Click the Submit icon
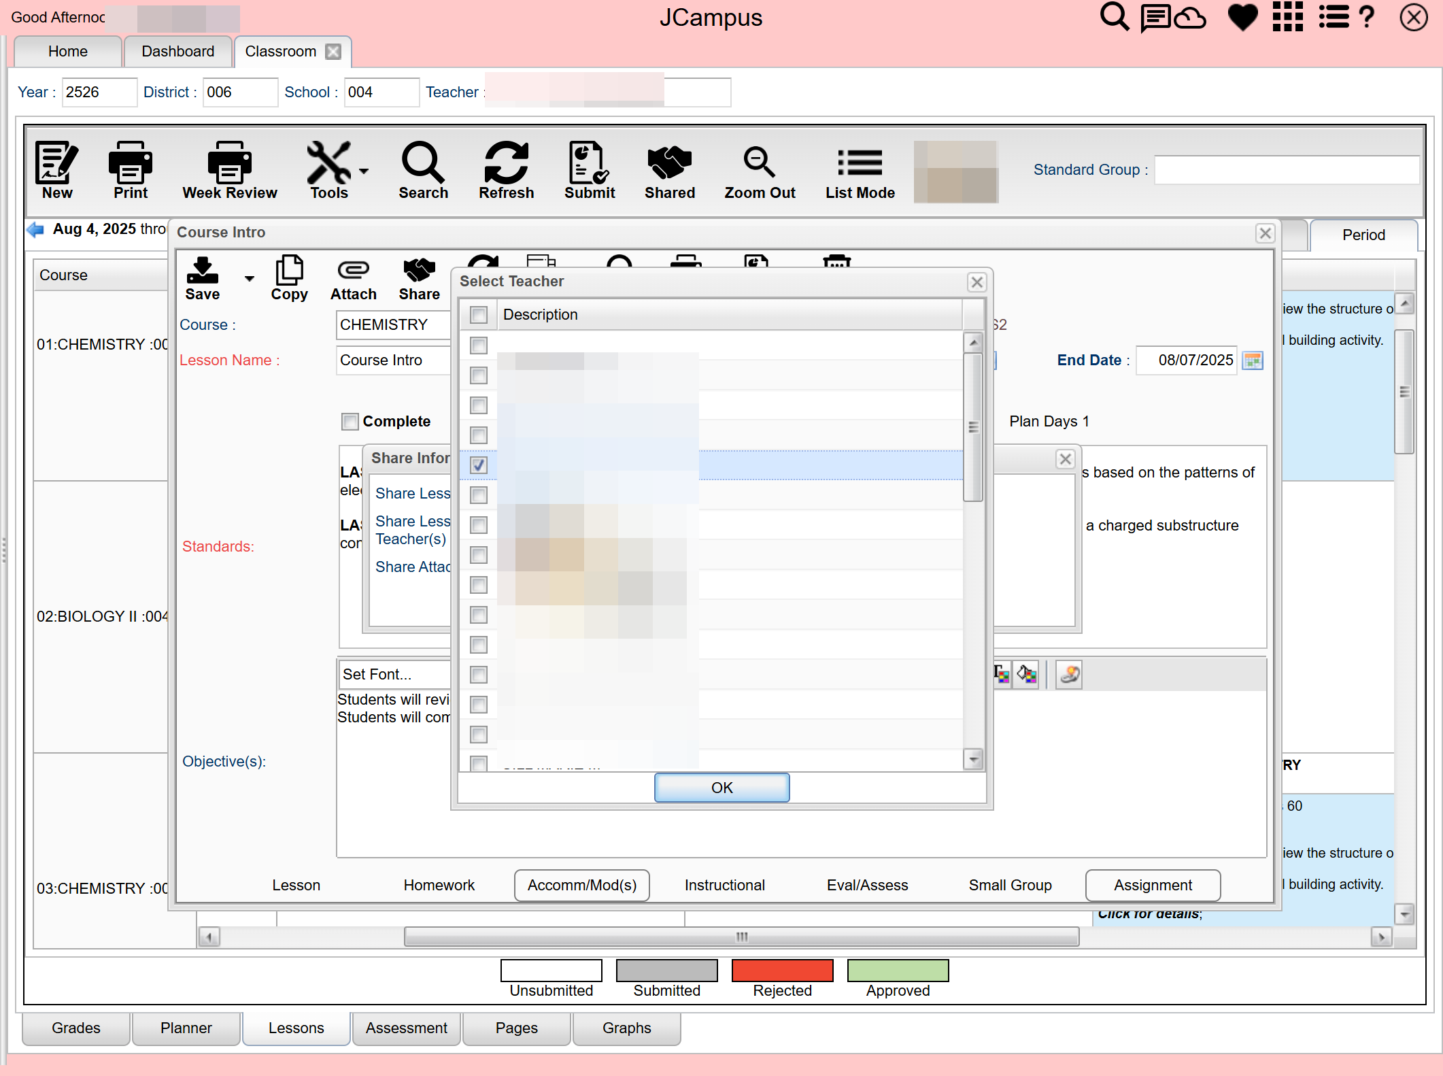This screenshot has width=1443, height=1076. click(589, 163)
